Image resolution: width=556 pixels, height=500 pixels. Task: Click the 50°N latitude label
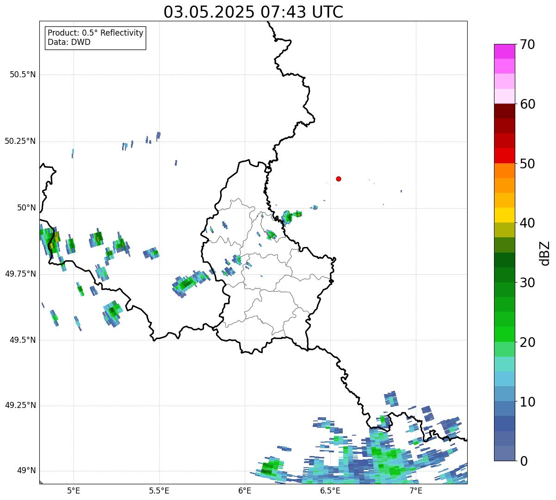pyautogui.click(x=26, y=208)
